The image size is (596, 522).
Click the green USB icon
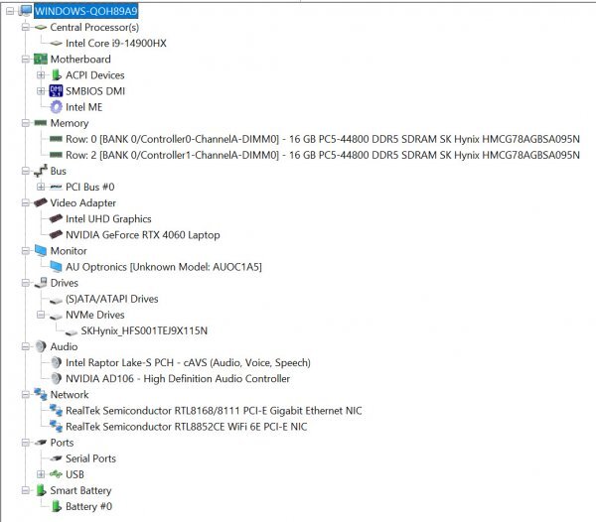click(56, 474)
